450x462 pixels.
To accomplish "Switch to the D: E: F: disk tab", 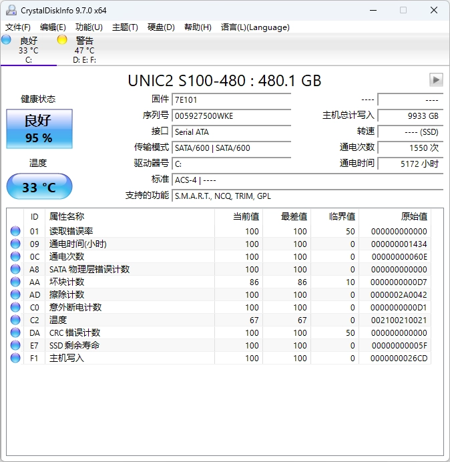I will (85, 49).
